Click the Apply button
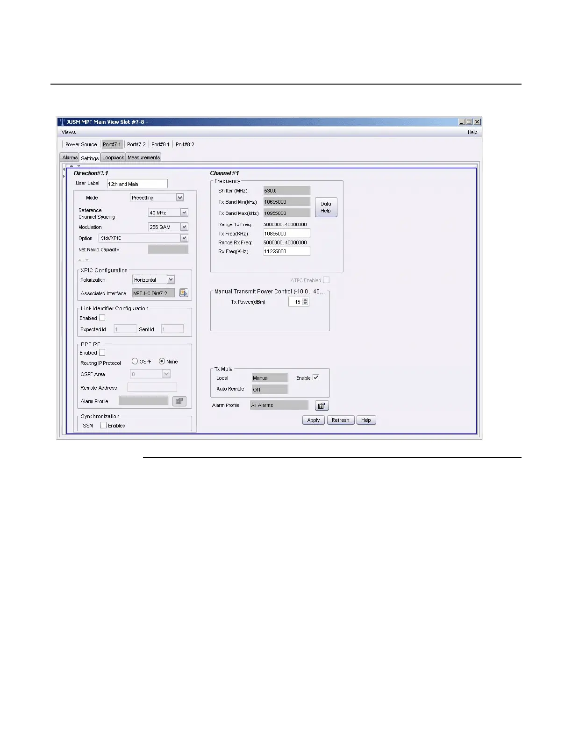The width and height of the screenshot is (572, 740). [314, 420]
